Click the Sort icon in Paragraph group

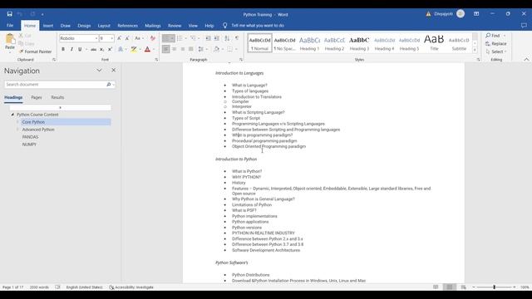pyautogui.click(x=227, y=38)
